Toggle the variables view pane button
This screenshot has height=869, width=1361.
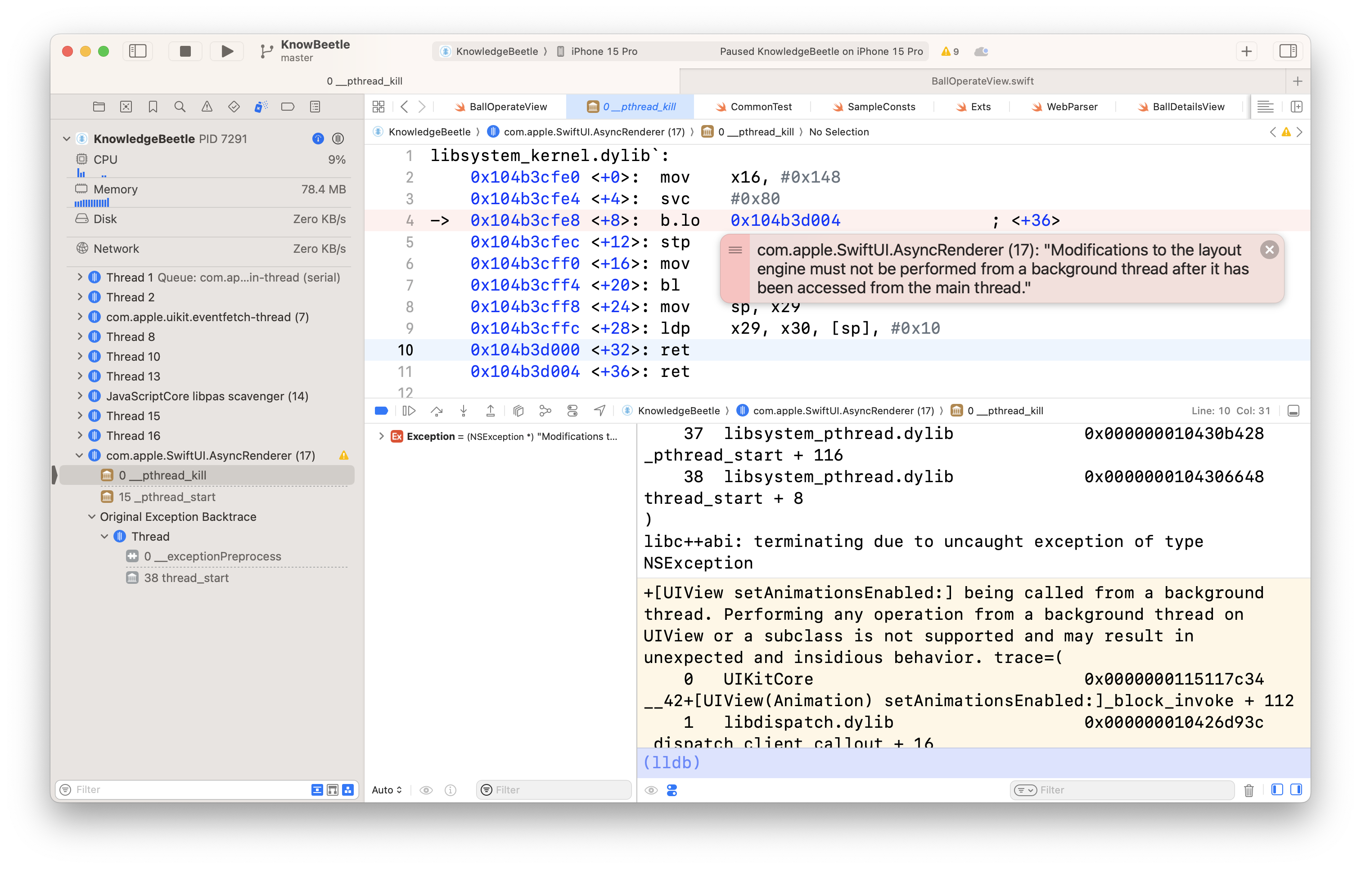tap(1276, 790)
